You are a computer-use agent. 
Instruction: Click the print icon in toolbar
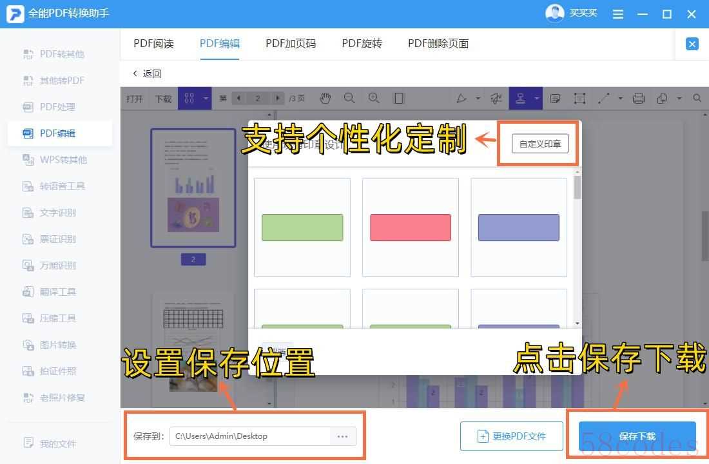(638, 99)
